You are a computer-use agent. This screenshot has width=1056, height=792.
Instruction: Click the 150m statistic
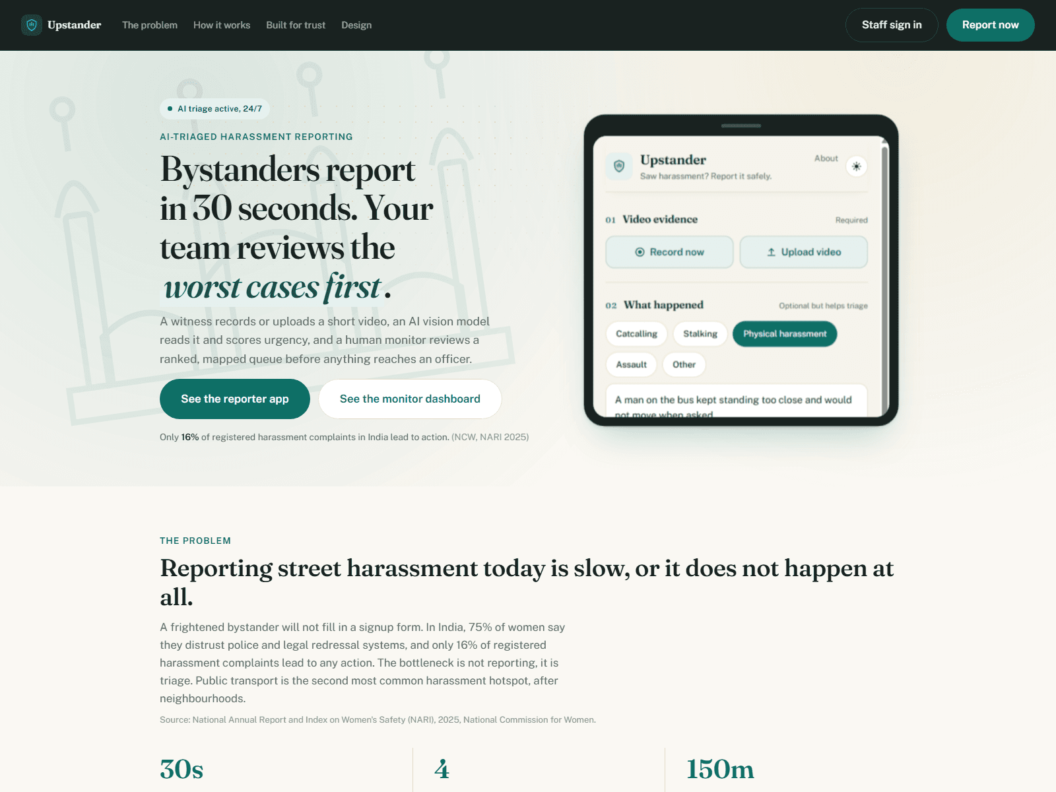click(x=720, y=770)
